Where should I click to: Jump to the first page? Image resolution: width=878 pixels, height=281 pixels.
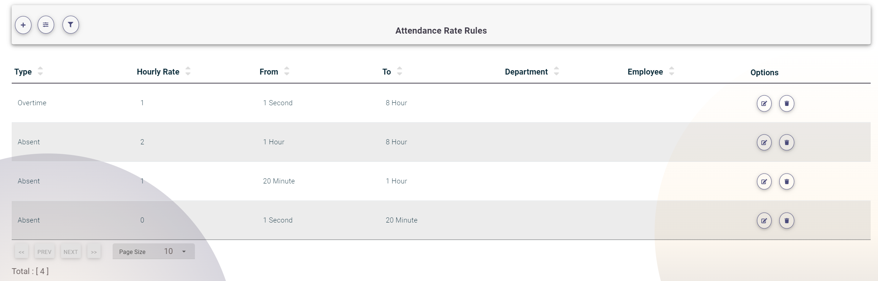coord(22,251)
